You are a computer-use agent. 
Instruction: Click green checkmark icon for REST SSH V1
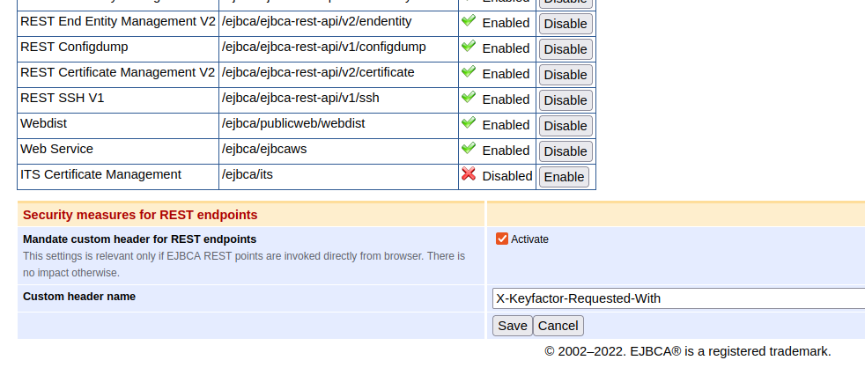469,98
